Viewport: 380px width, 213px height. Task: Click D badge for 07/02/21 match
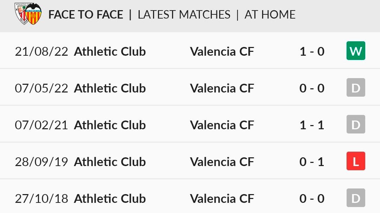tap(356, 124)
